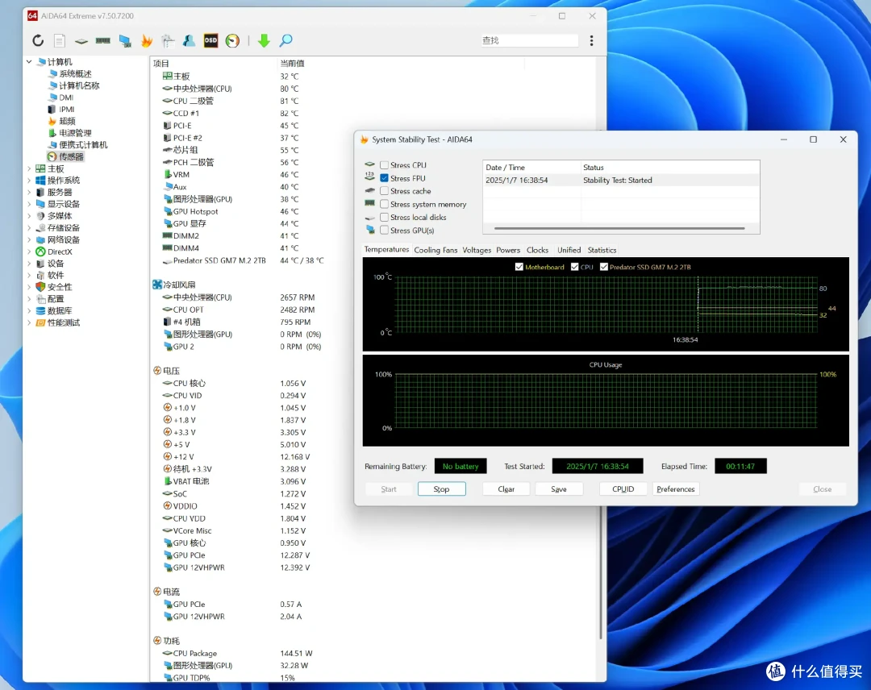This screenshot has width=871, height=690.
Task: Click the Clear button
Action: click(506, 489)
